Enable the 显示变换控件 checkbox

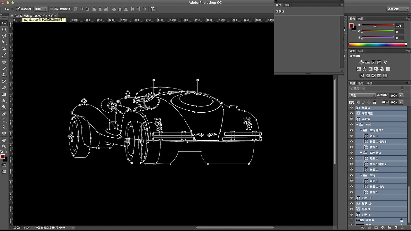click(x=51, y=9)
